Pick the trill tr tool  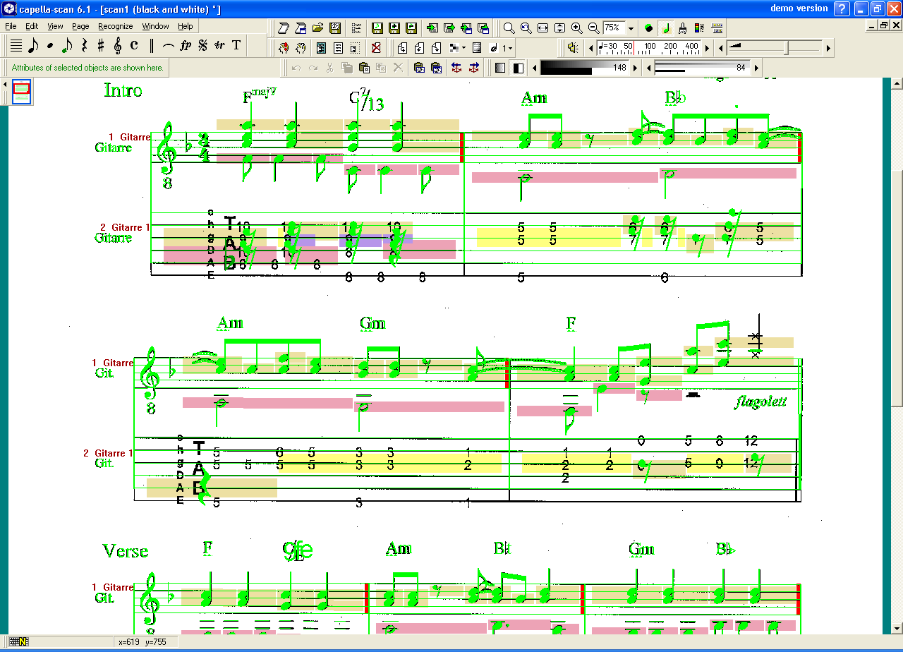click(219, 46)
